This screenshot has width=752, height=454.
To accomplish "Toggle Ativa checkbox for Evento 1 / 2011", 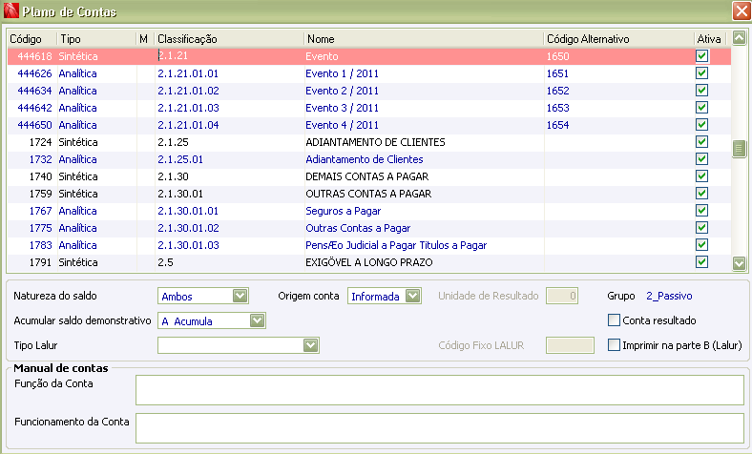I will (x=701, y=73).
